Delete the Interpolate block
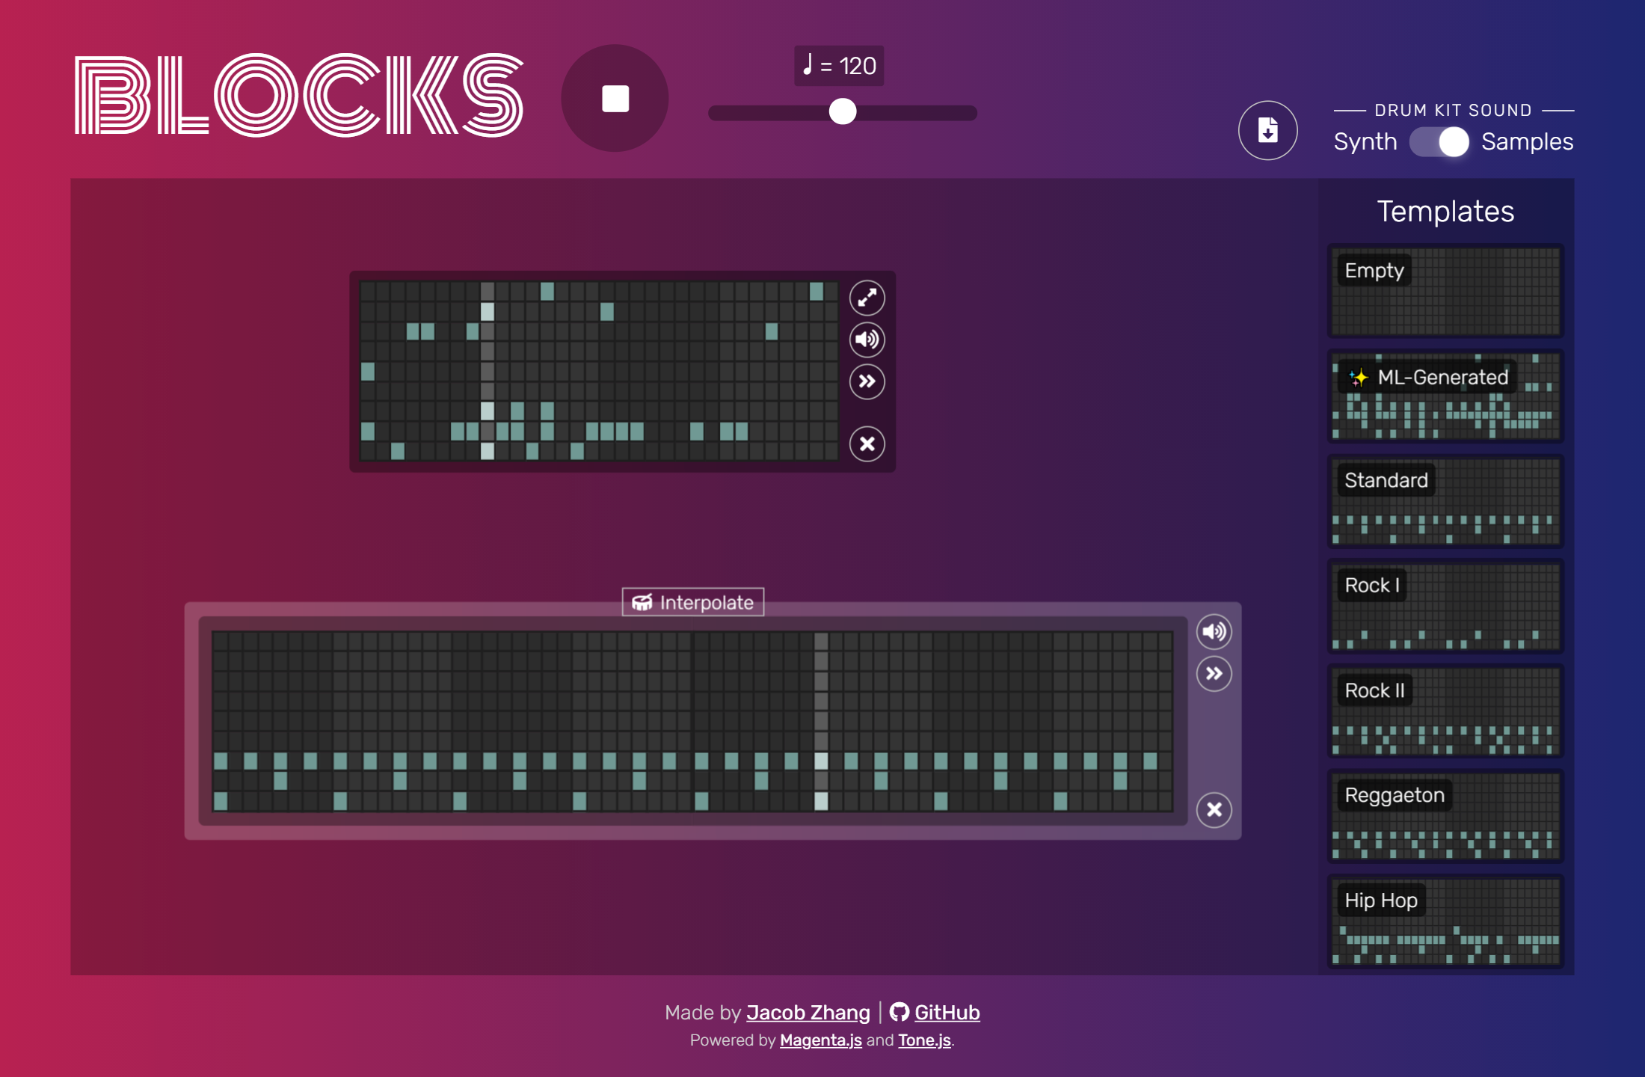Image resolution: width=1645 pixels, height=1077 pixels. click(1214, 809)
